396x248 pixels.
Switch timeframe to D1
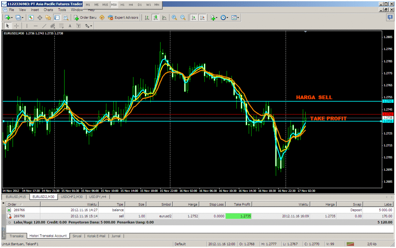coord(140,5)
